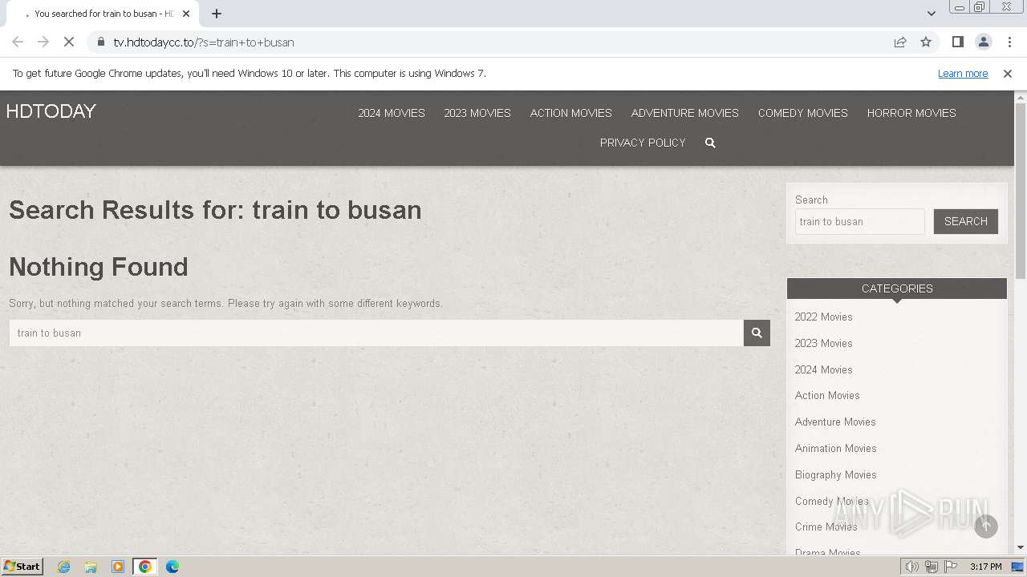
Task: Click the browser forward arrow
Action: pyautogui.click(x=43, y=42)
